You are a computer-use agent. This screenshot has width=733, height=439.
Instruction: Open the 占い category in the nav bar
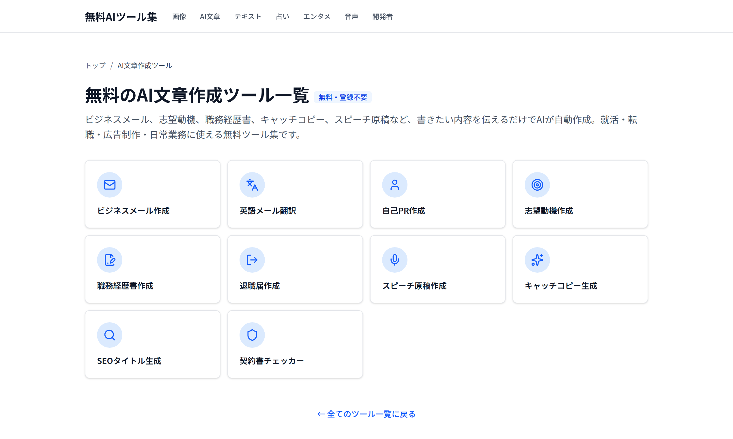pyautogui.click(x=283, y=16)
